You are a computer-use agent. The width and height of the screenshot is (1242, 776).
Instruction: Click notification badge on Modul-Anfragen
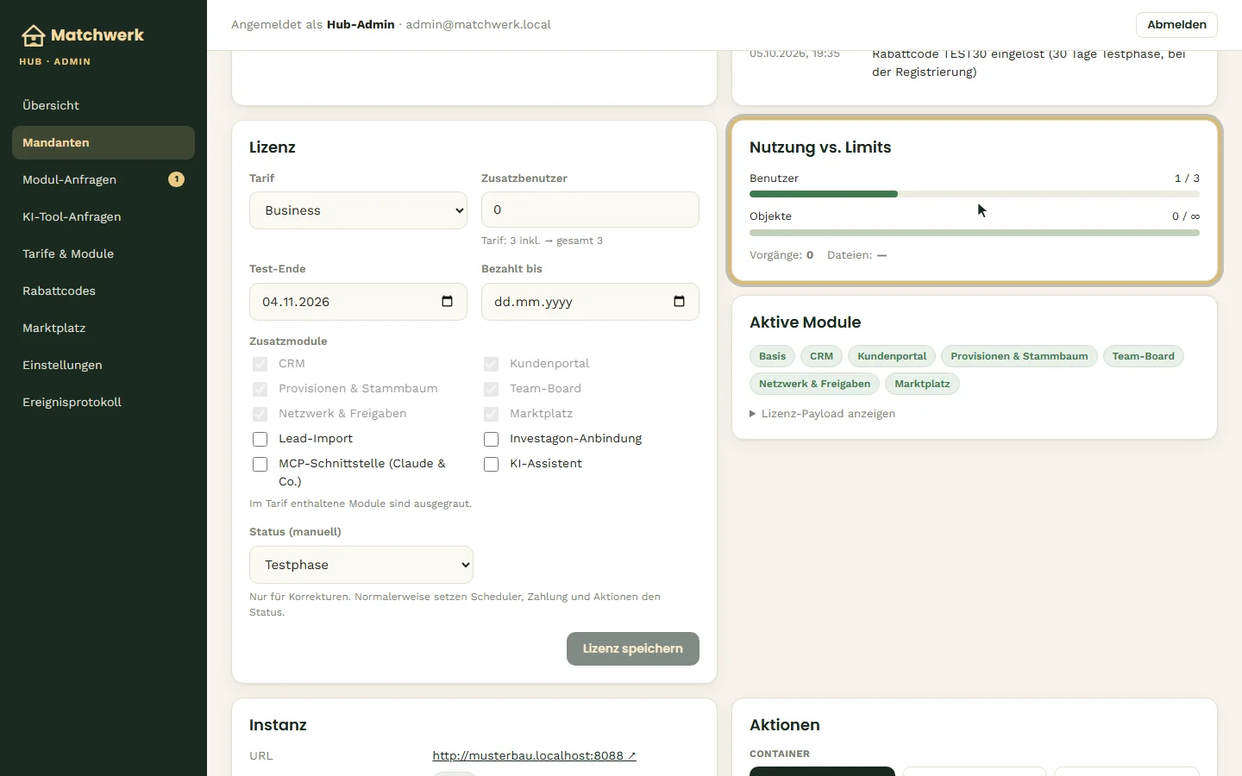(x=176, y=179)
